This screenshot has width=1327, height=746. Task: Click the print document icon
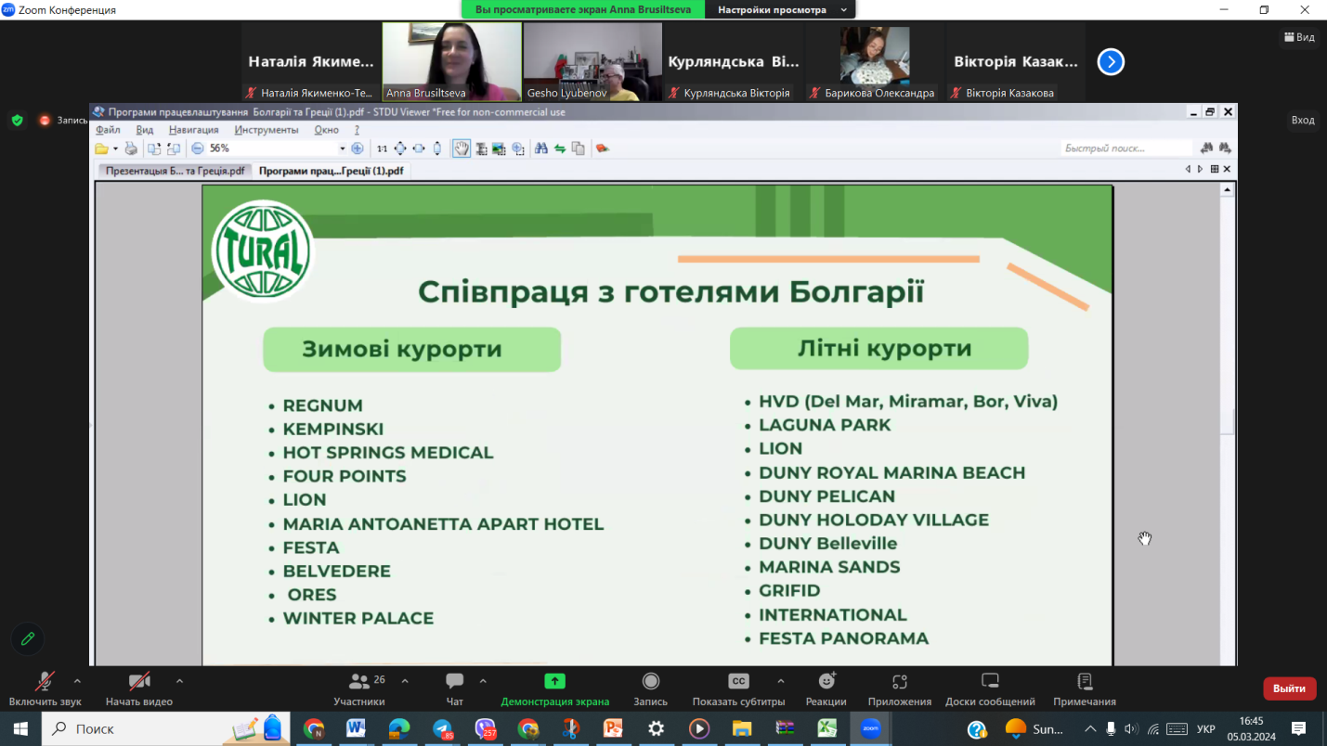(x=131, y=148)
